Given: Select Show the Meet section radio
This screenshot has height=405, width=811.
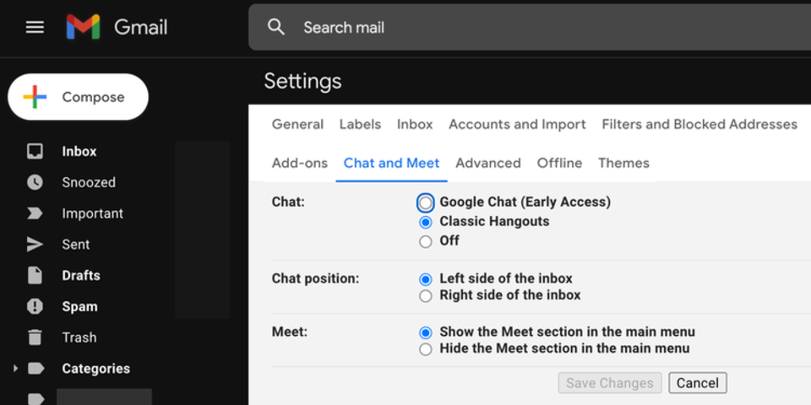Looking at the screenshot, I should (x=425, y=332).
